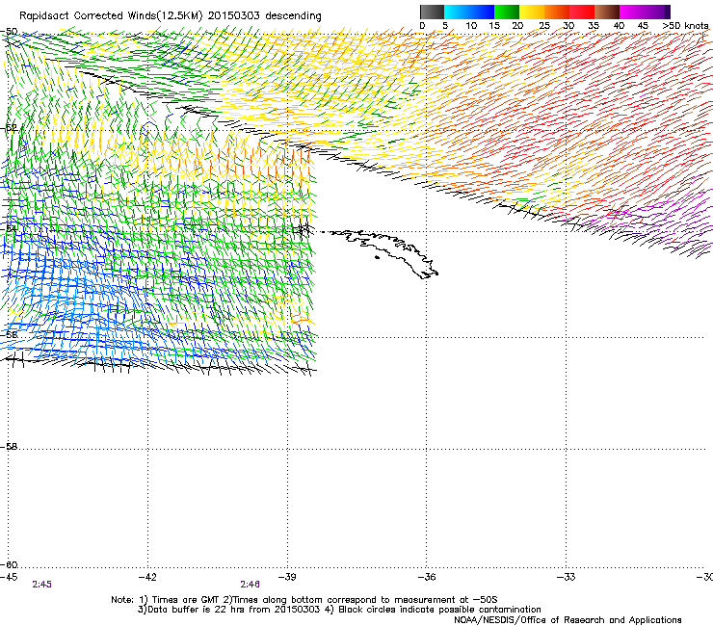Click the 2:45 swath time label
Viewport: 713px width, 626px height.
(x=41, y=585)
